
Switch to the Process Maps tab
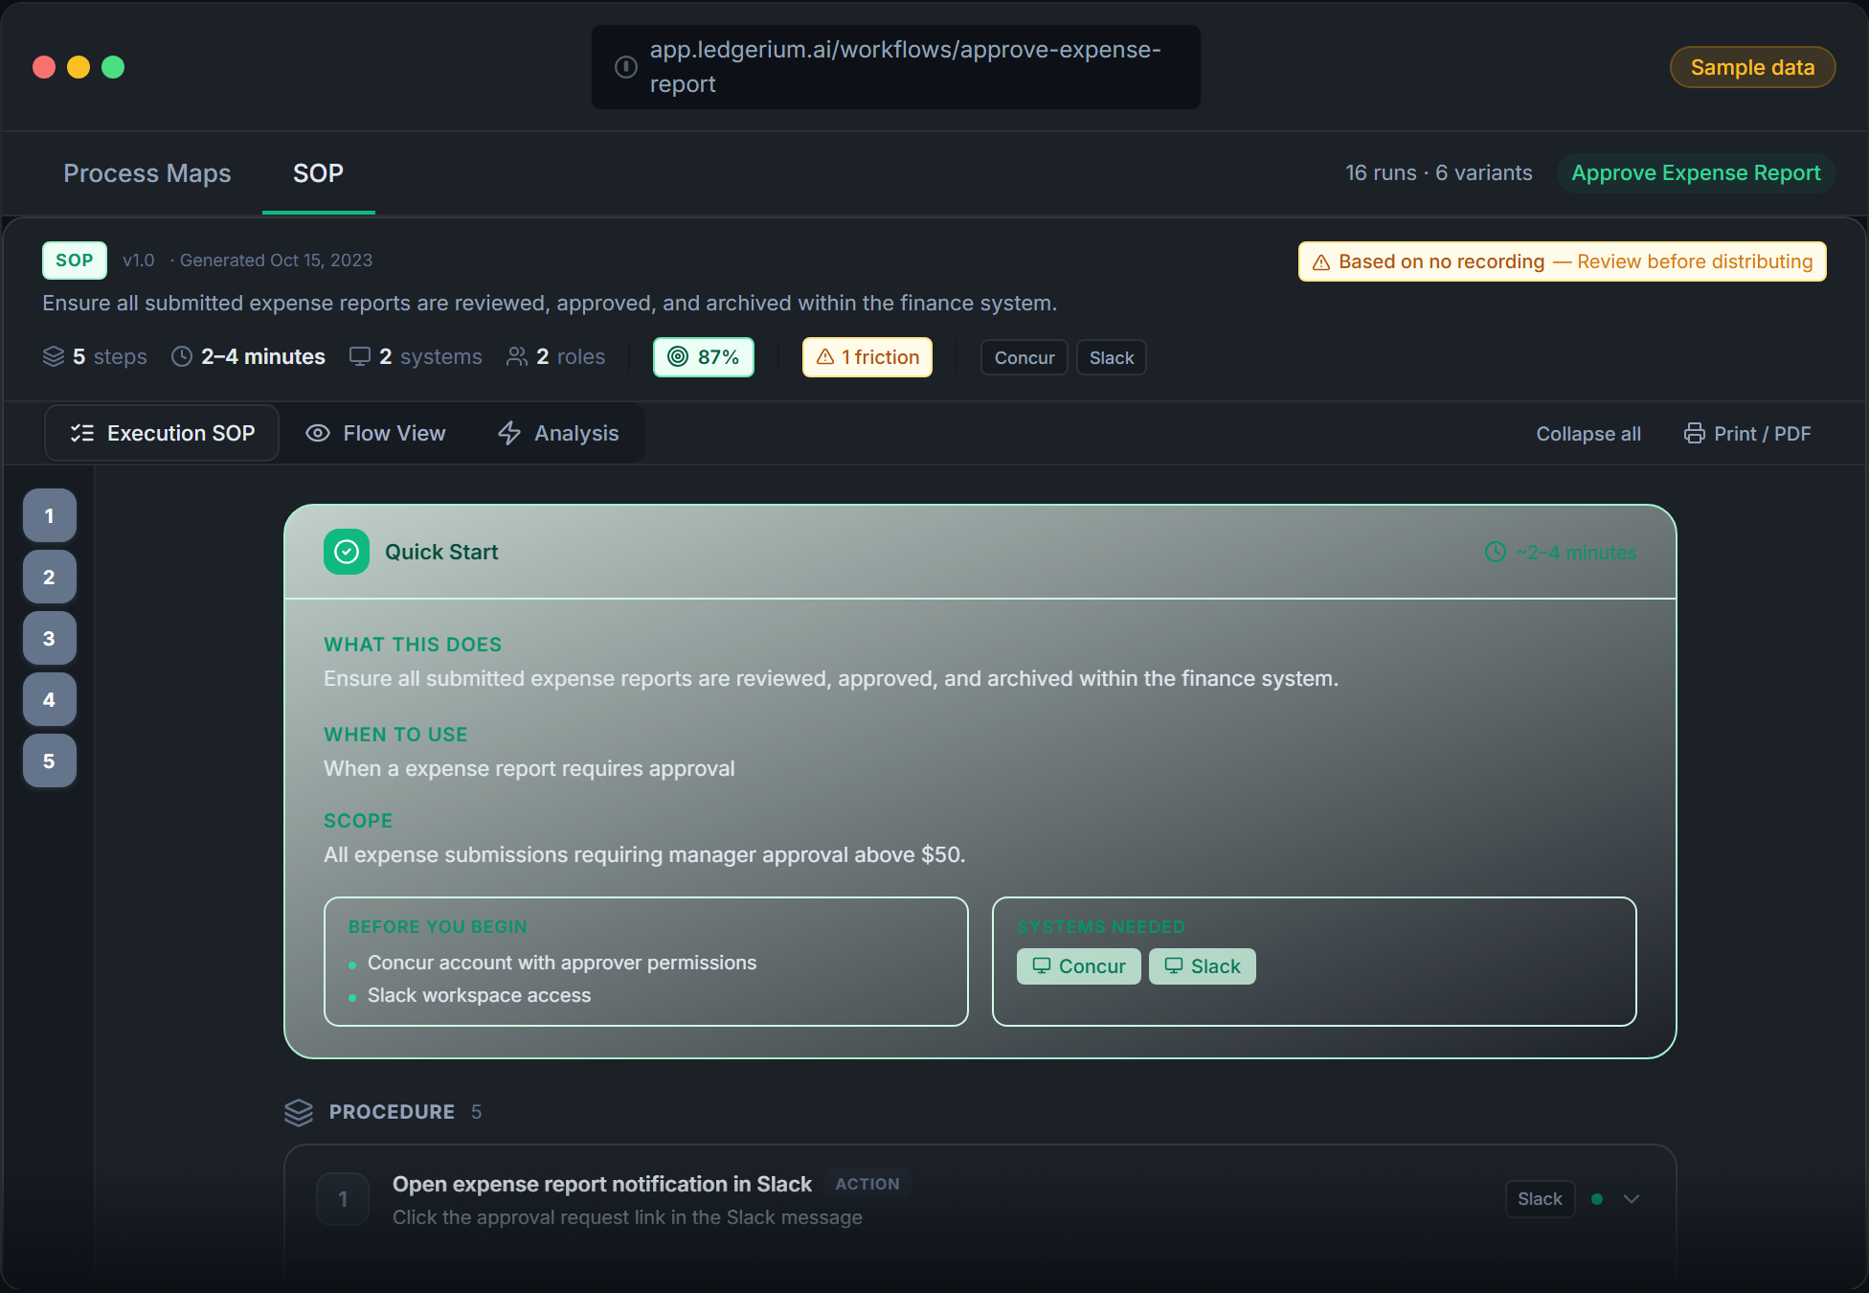[x=147, y=173]
